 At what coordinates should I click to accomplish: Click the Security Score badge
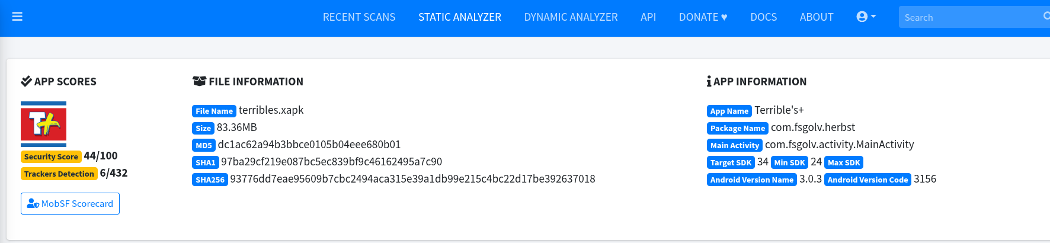pos(51,156)
